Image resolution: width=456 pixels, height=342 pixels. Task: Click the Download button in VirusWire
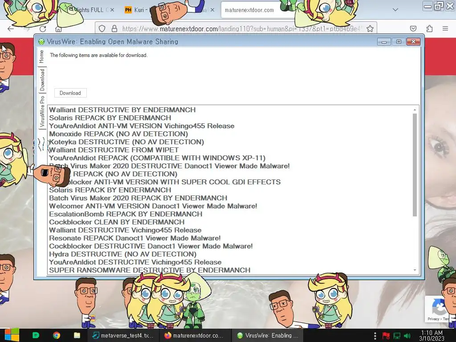pyautogui.click(x=70, y=93)
